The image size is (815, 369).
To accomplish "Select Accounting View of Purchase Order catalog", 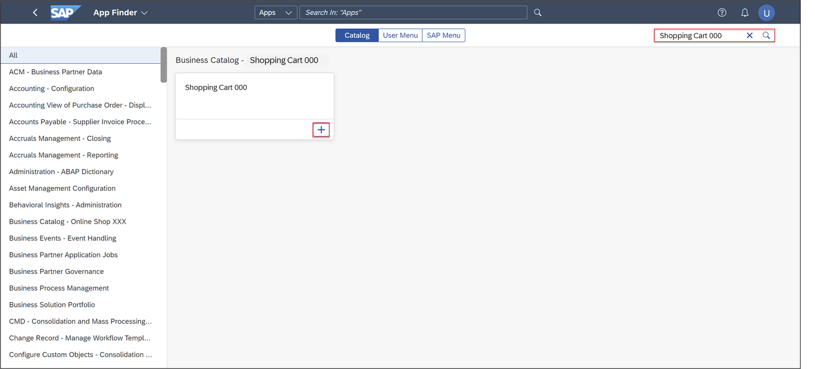I will (x=80, y=105).
